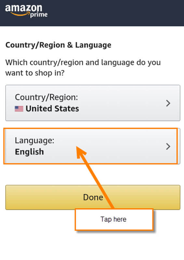Select the 'English' language value
This screenshot has height=260, width=184.
click(29, 152)
